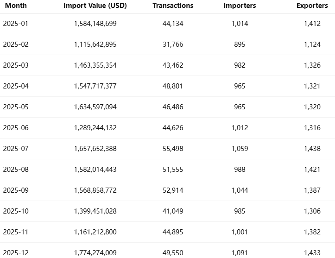Select the 2025-04 month cell
Viewport: 335px width, 258px height.
pos(16,86)
